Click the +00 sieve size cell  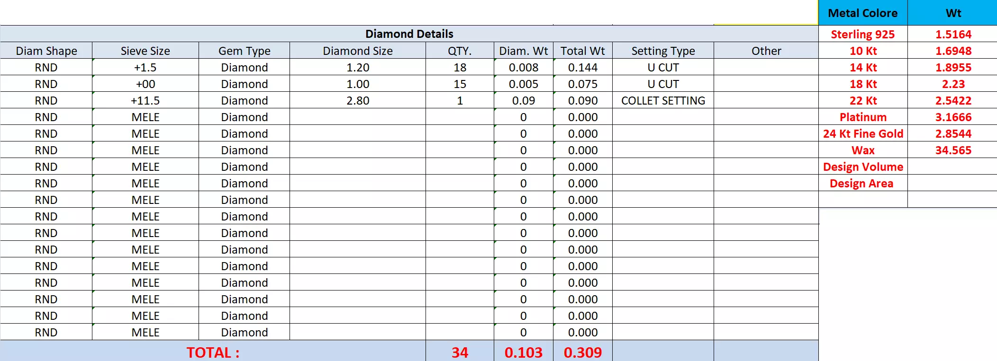[145, 84]
